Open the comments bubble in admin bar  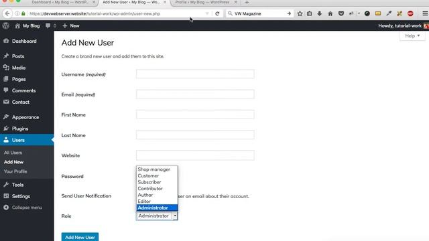click(48, 25)
